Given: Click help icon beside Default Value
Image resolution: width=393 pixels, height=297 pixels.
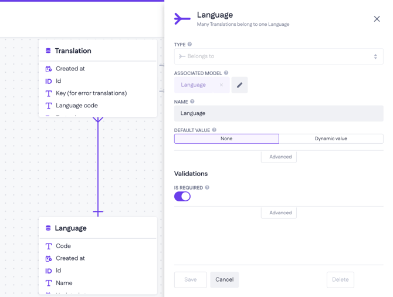Looking at the screenshot, I should [214, 130].
